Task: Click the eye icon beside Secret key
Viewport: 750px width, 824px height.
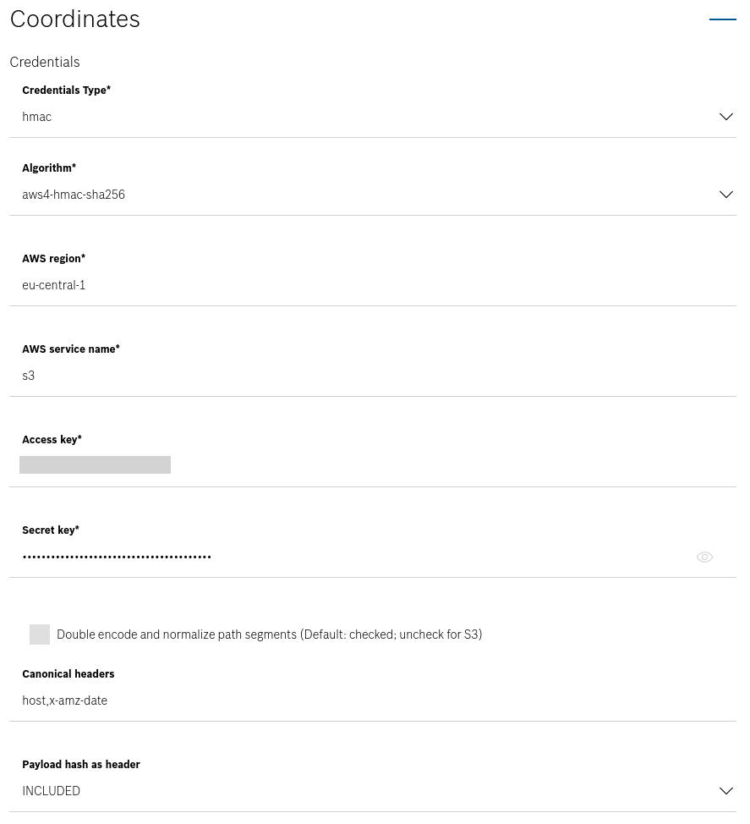Action: 704,557
